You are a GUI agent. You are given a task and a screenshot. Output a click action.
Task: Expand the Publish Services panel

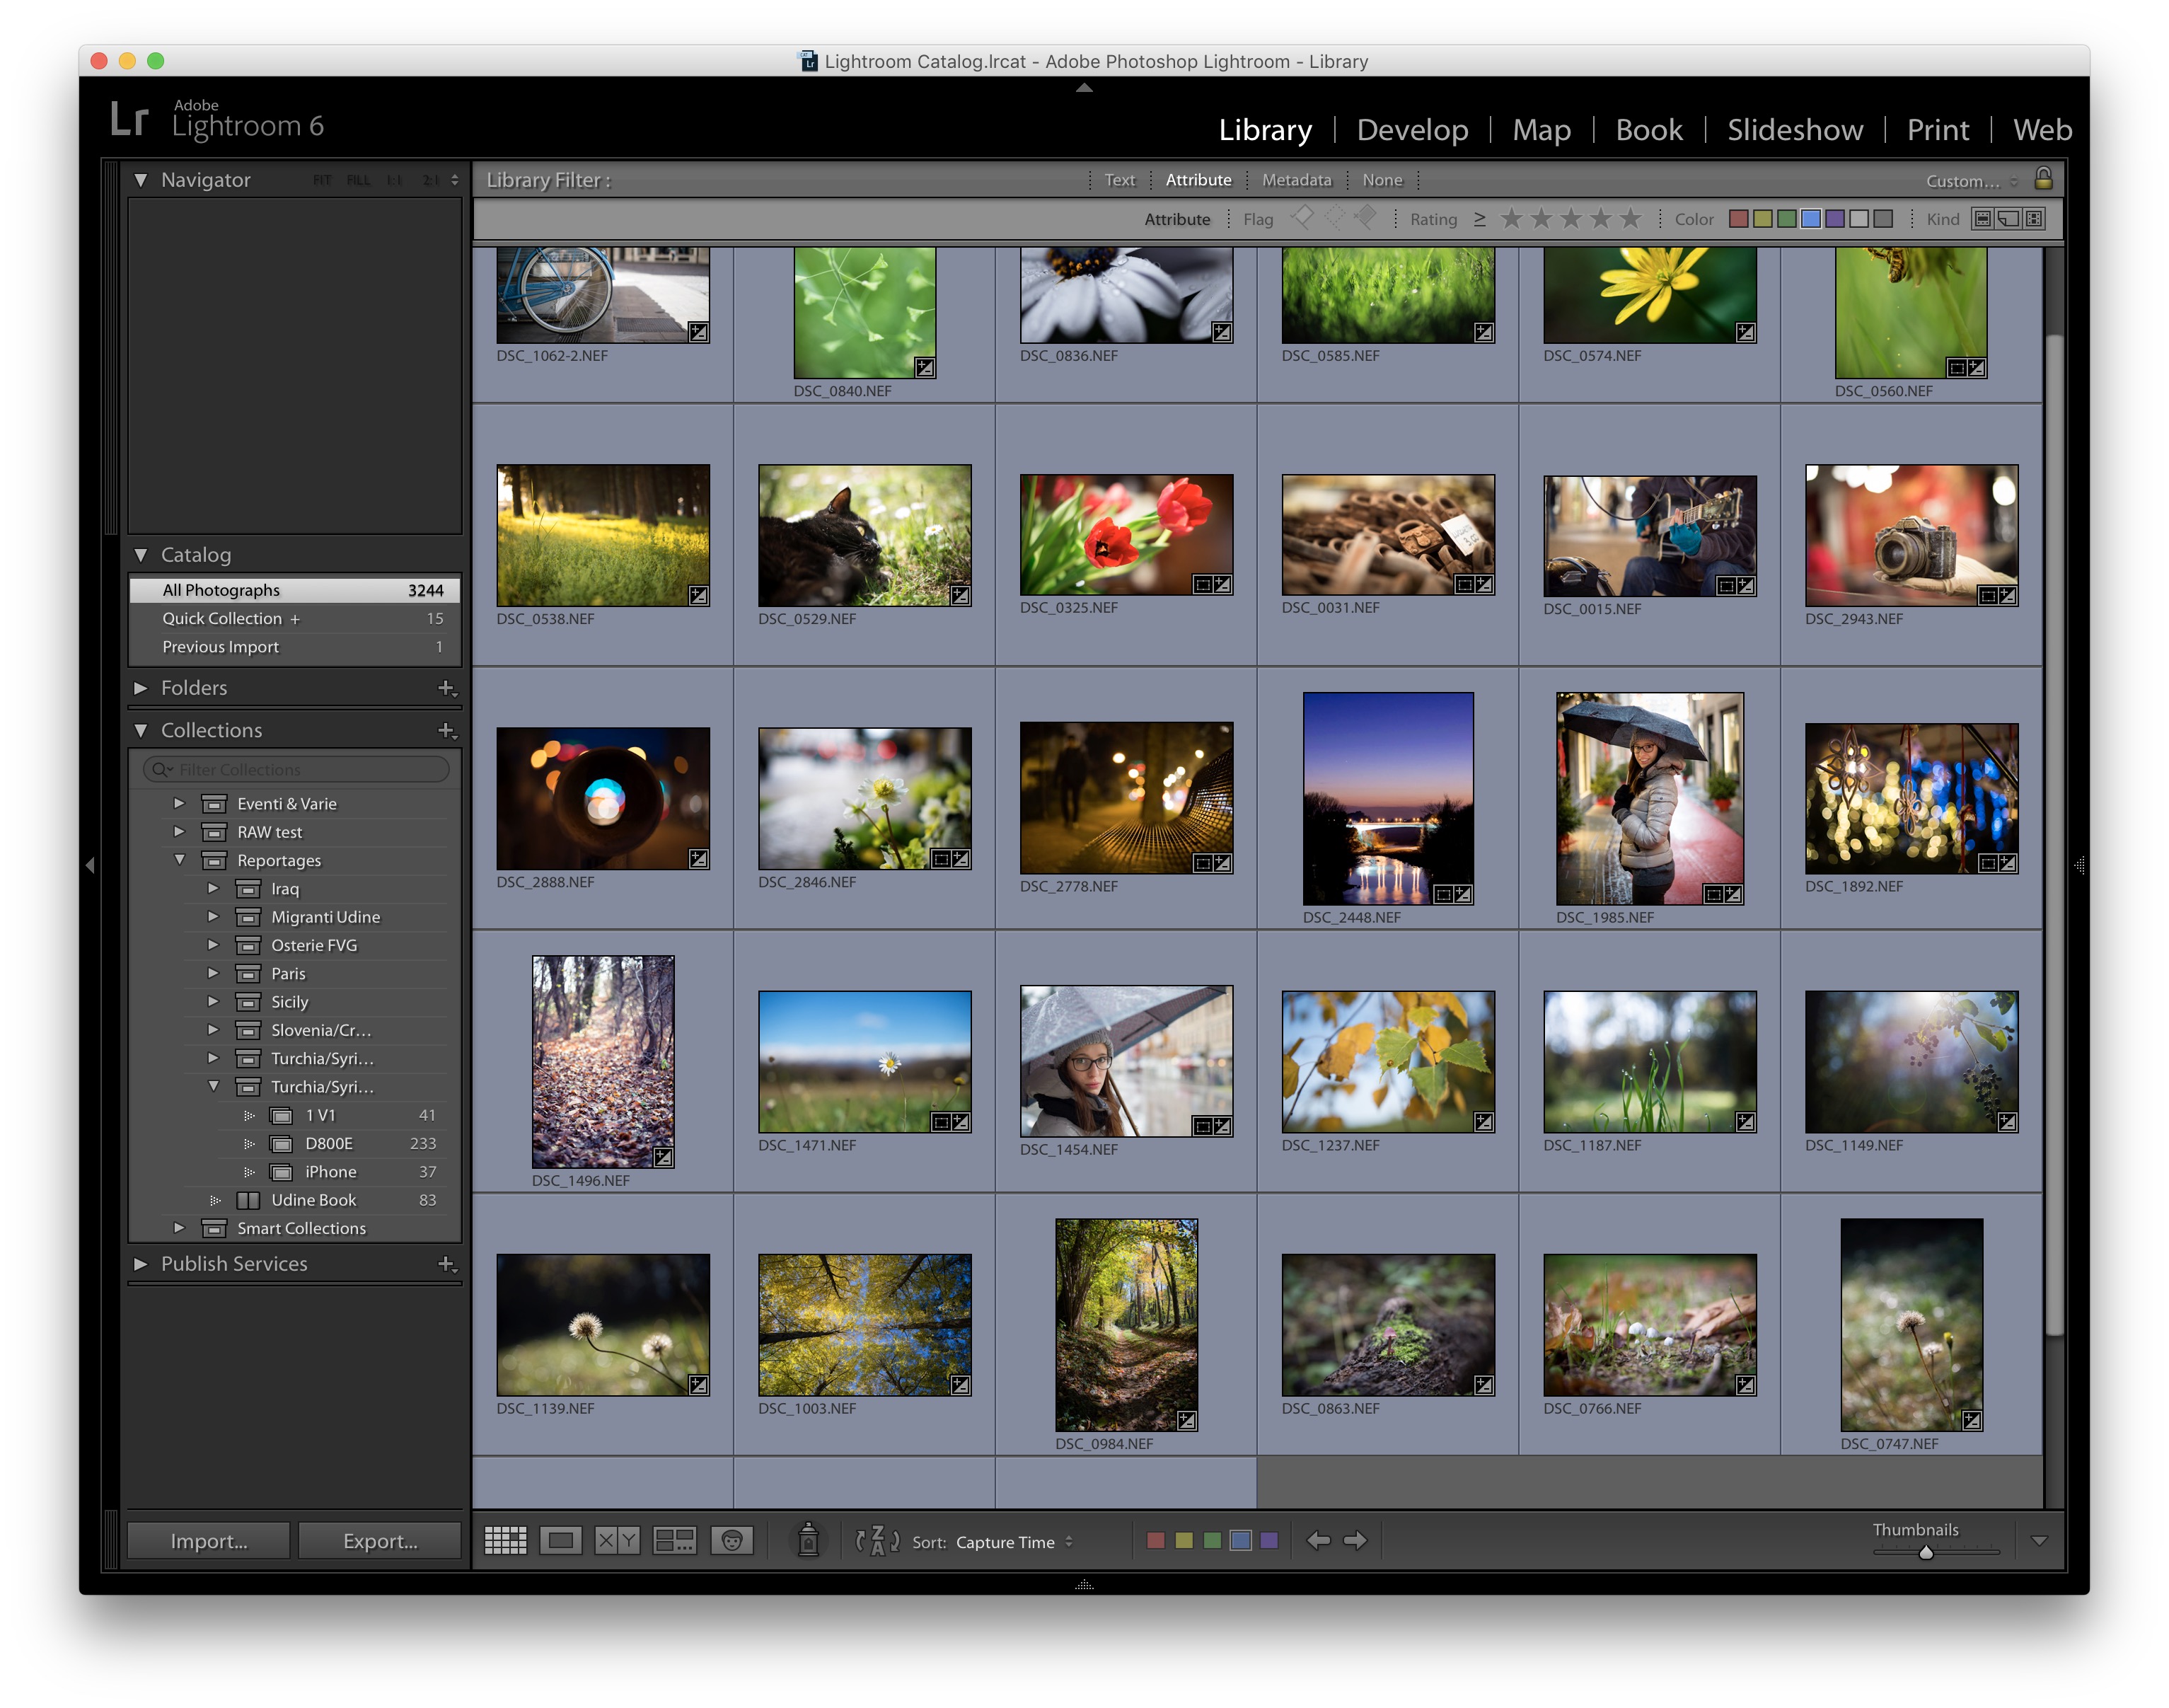coord(141,1264)
